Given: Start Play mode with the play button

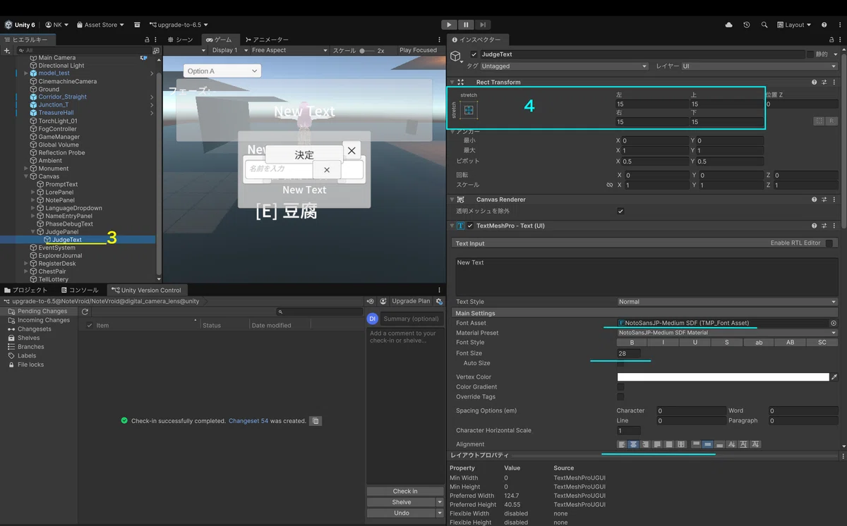Looking at the screenshot, I should click(x=450, y=25).
